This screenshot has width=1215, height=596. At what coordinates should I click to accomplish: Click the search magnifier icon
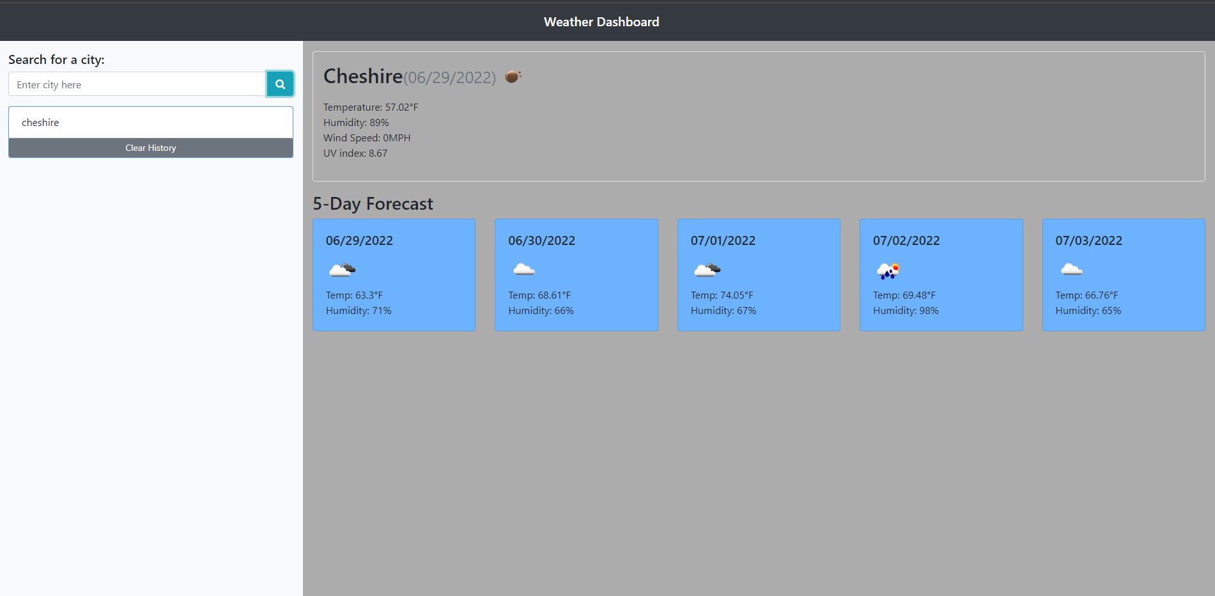[279, 84]
